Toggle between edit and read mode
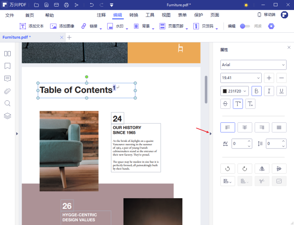This screenshot has width=294, height=225. (245, 26)
